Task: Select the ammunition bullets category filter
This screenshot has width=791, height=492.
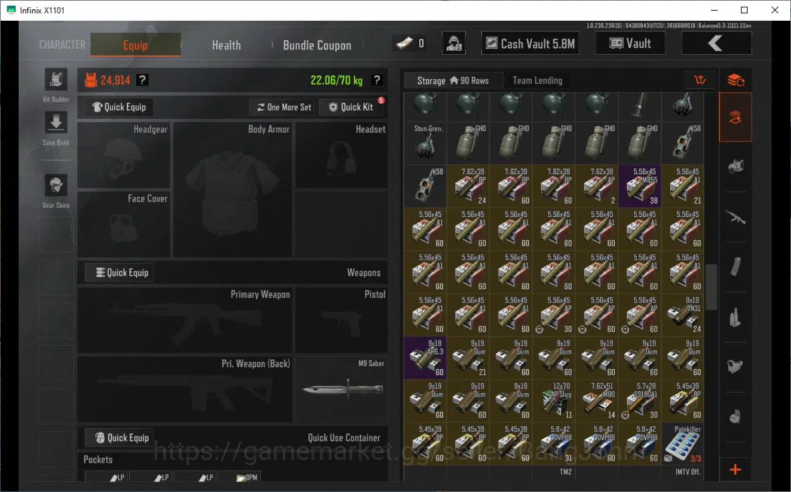Action: (736, 317)
